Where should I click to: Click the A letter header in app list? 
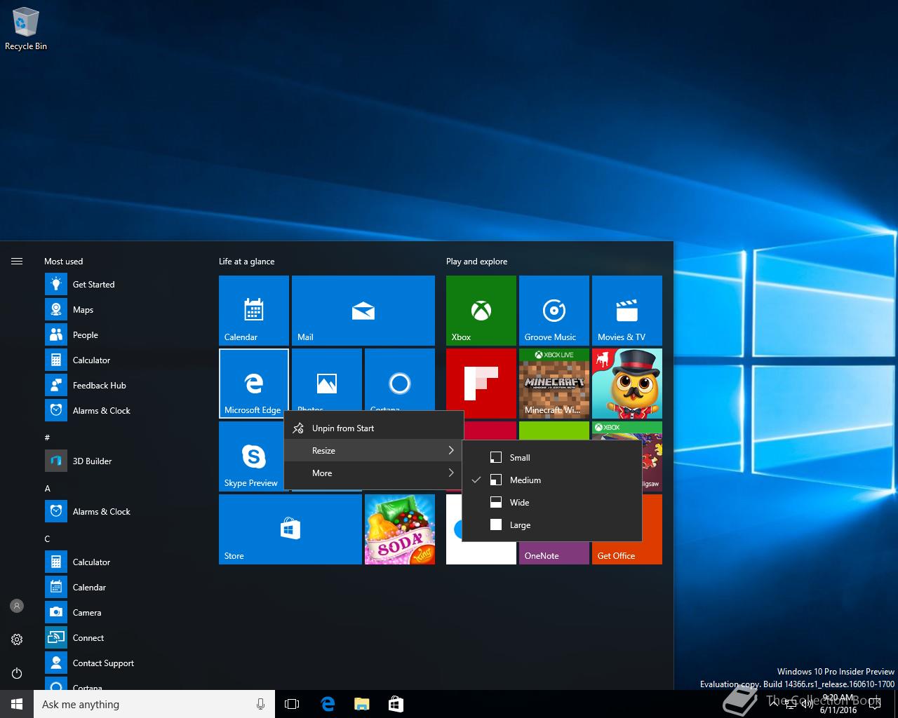48,488
